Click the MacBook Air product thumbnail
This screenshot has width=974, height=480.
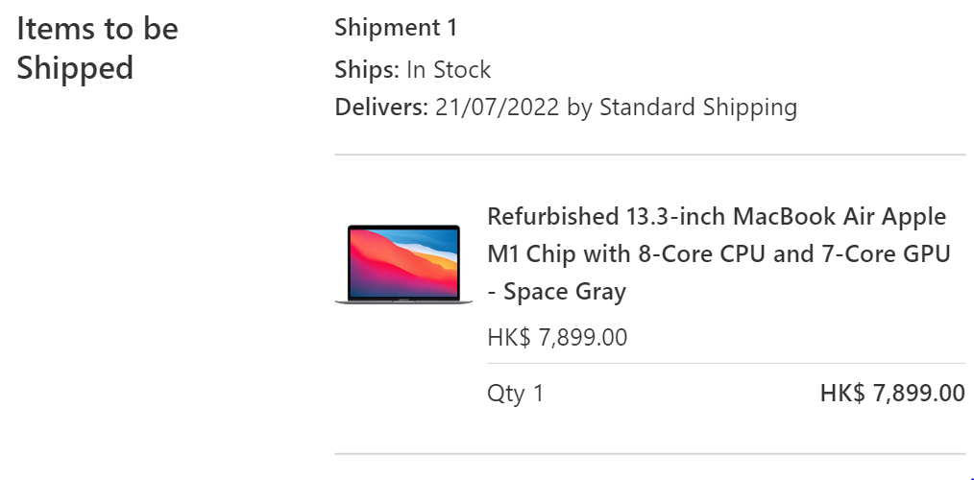pyautogui.click(x=403, y=265)
